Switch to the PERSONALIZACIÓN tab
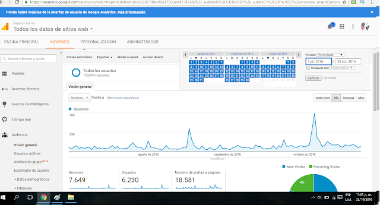Viewport: 380px width, 214px height. pyautogui.click(x=98, y=42)
